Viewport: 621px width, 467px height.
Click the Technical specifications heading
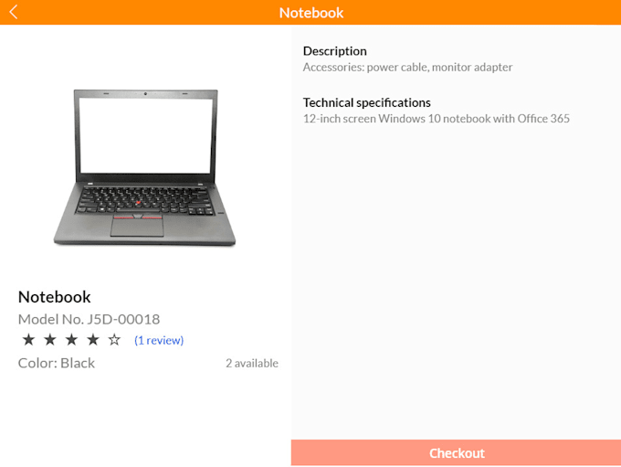tap(367, 102)
